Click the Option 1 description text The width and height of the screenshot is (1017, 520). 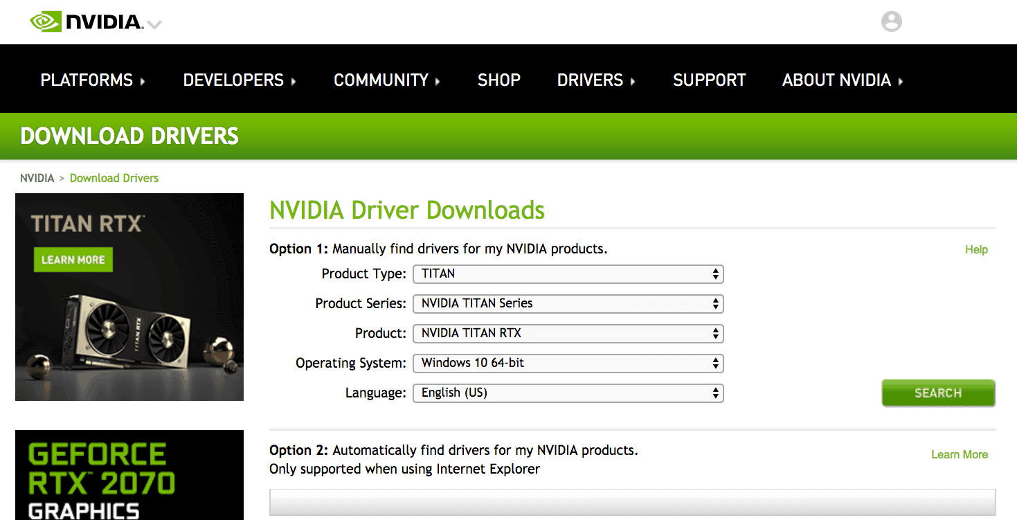pos(438,249)
